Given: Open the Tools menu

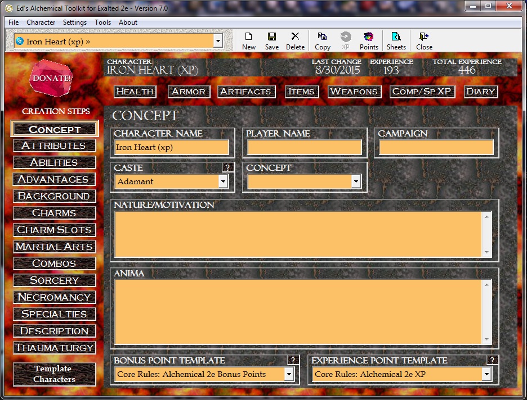Looking at the screenshot, I should click(102, 22).
